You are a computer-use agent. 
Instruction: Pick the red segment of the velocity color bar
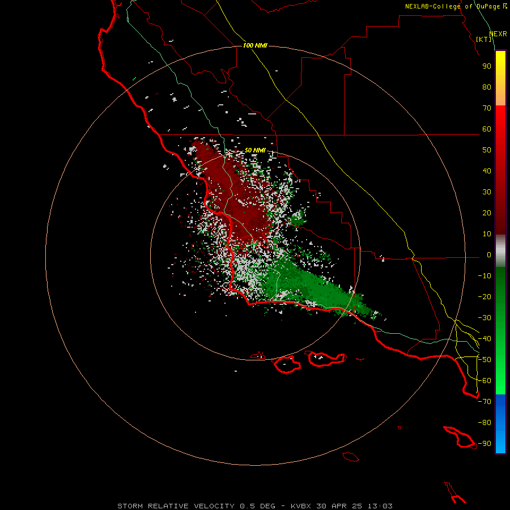[x=500, y=170]
